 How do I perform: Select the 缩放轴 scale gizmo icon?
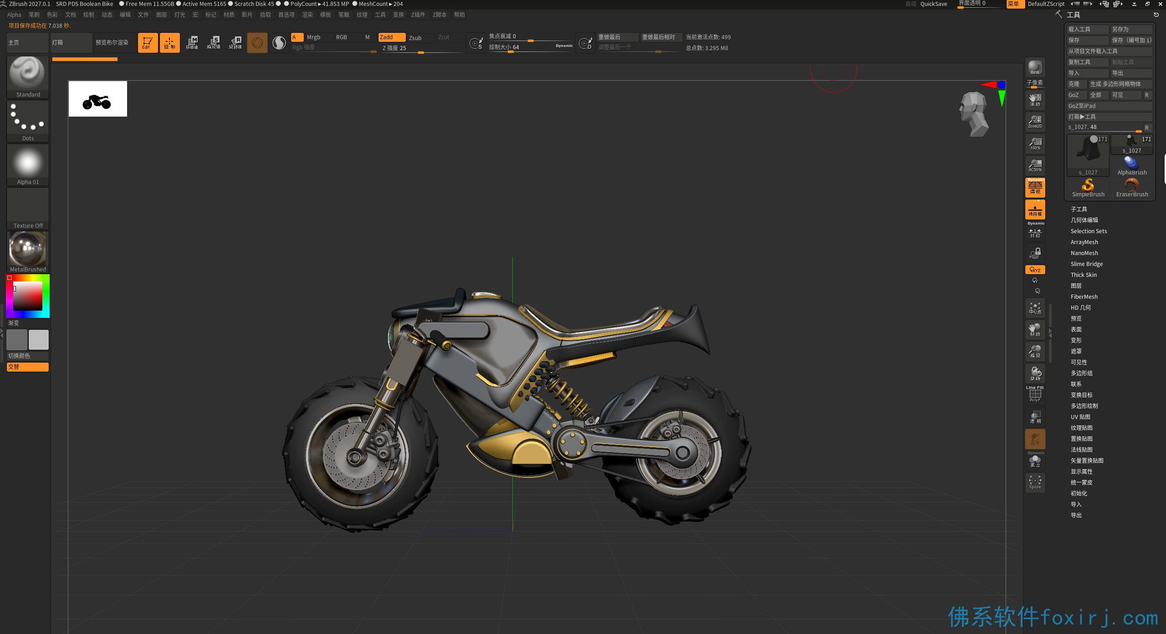pos(214,42)
